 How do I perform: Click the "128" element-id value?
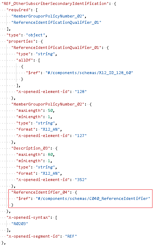click(x=81, y=92)
